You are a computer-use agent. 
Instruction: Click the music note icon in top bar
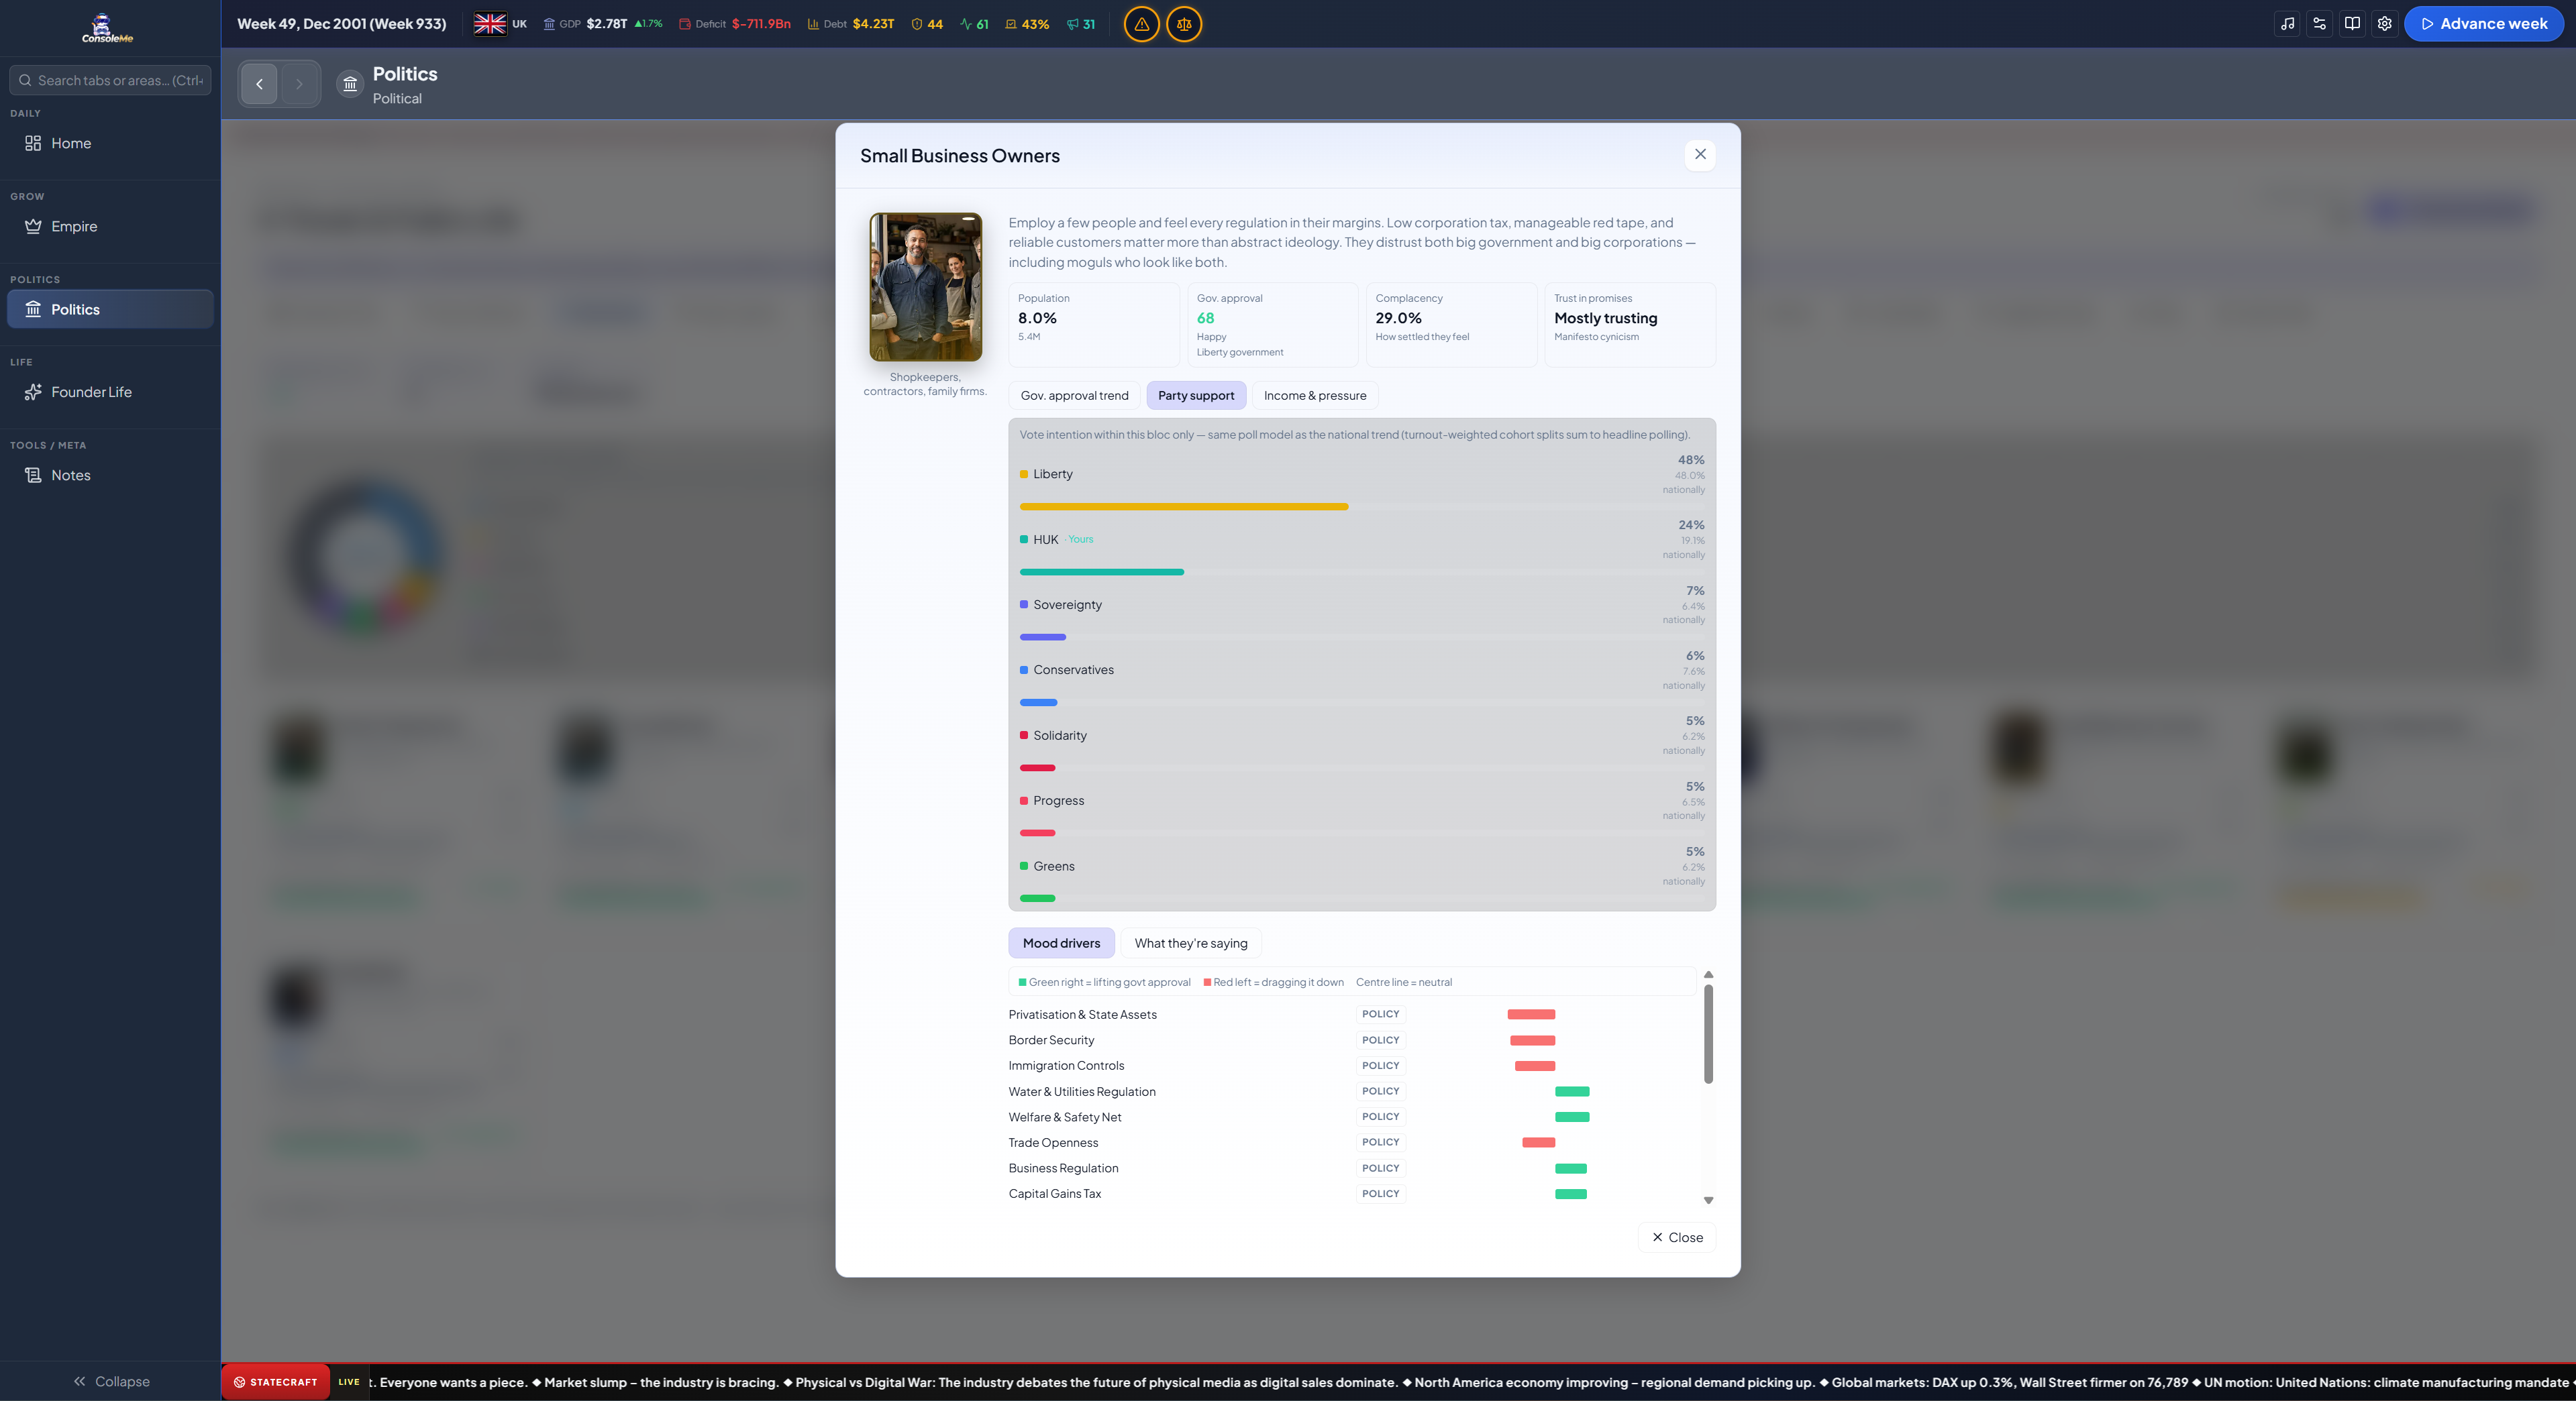[2288, 24]
